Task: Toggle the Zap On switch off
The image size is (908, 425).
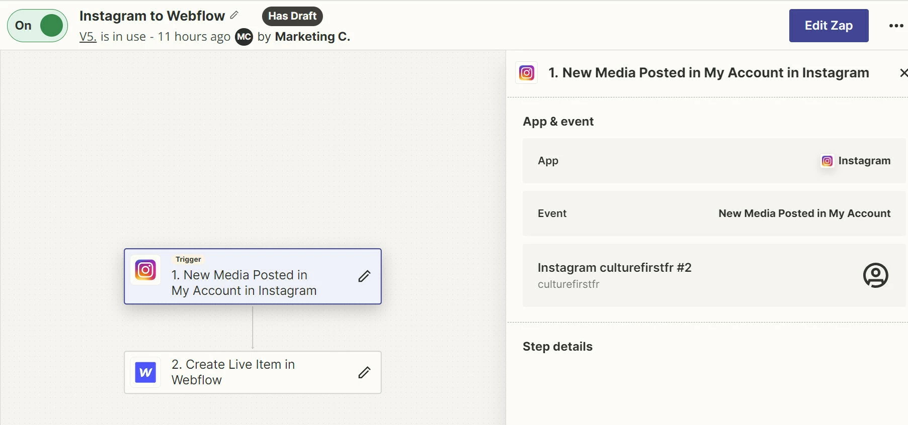Action: coord(38,26)
